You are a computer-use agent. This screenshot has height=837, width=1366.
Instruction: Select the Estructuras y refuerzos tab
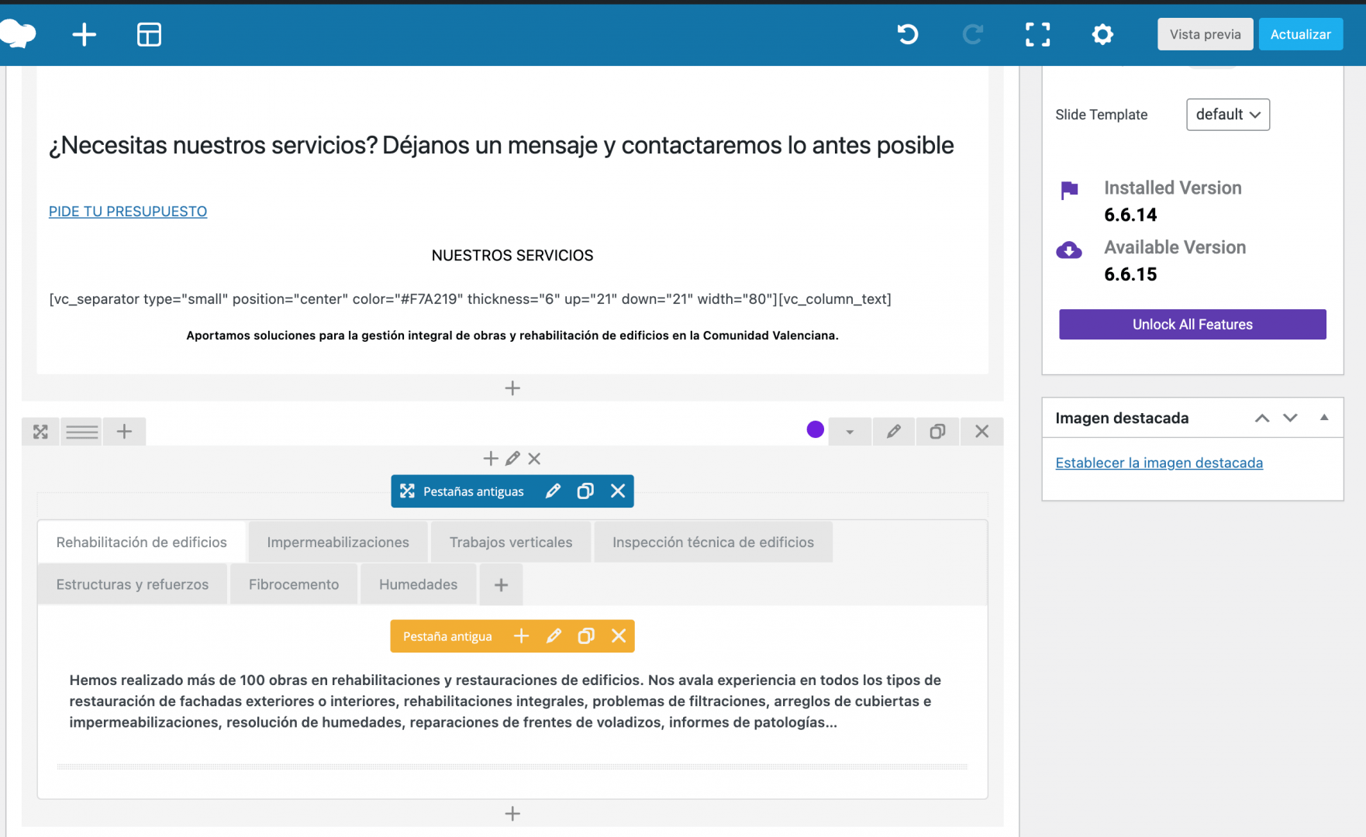133,584
